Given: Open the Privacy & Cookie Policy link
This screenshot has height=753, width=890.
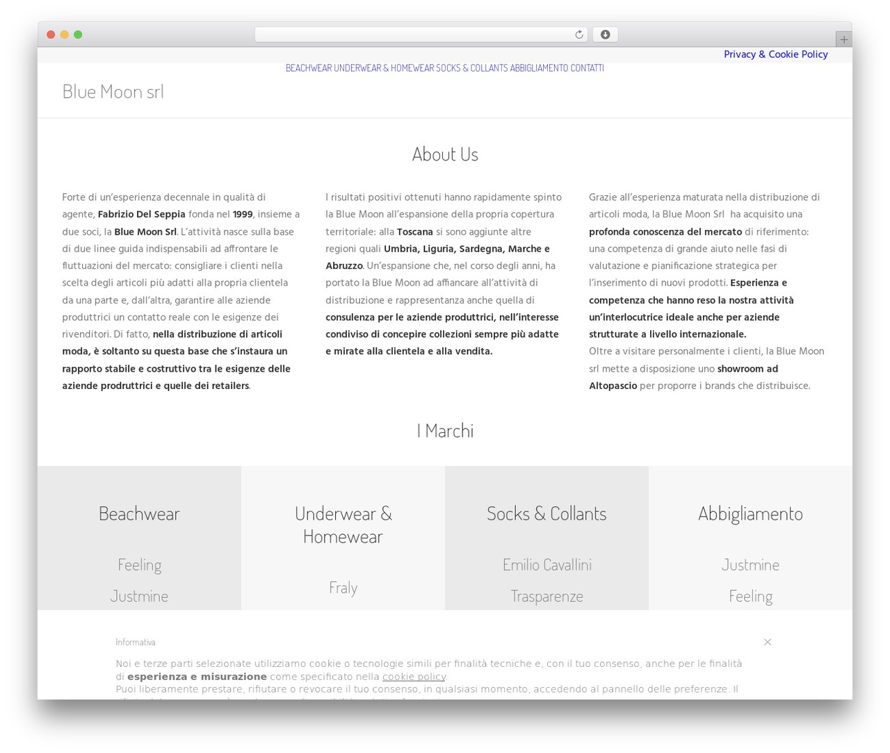Looking at the screenshot, I should [776, 54].
